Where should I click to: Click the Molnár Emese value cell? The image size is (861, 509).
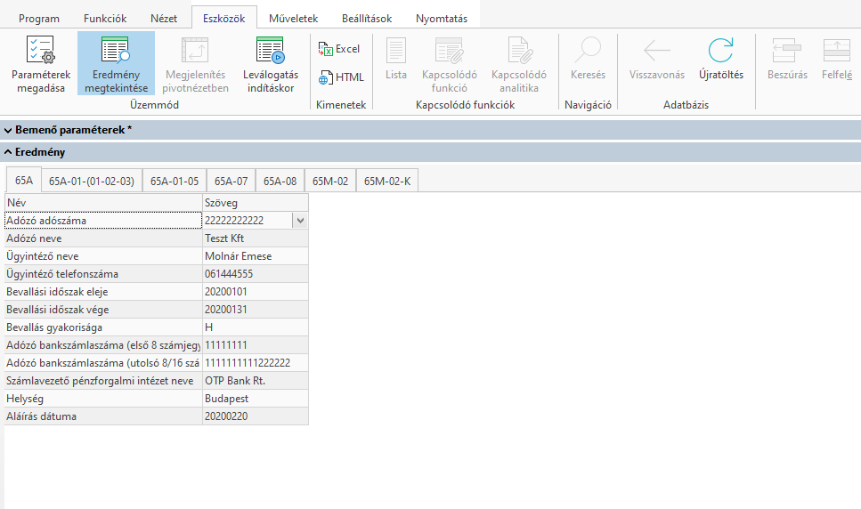pos(256,256)
